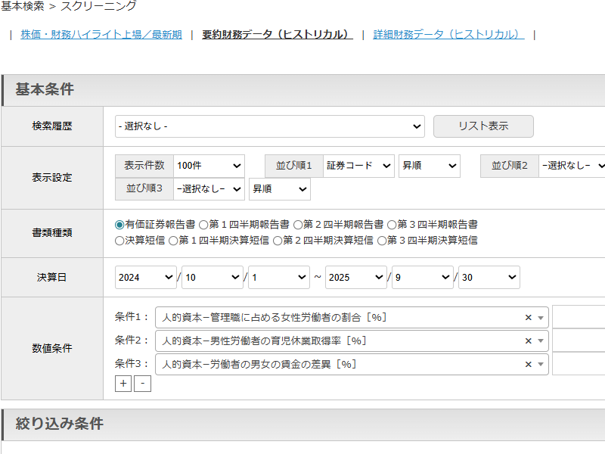Switch to 要約財務データ（ヒストリカル） tab

click(278, 35)
